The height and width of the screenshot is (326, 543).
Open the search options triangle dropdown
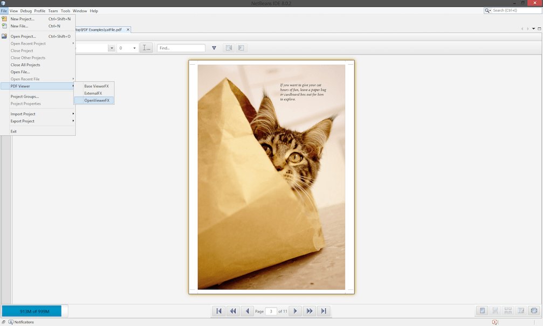pos(214,48)
